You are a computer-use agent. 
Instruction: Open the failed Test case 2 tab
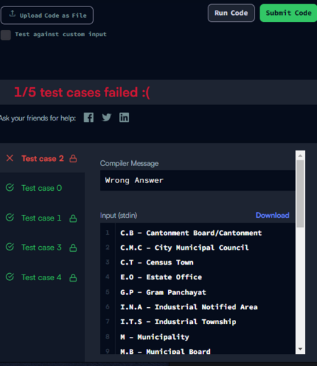(43, 158)
